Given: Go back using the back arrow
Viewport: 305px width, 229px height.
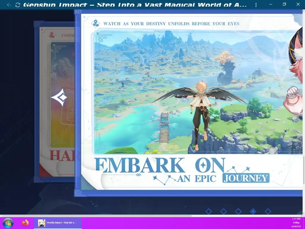Looking at the screenshot, I should click(x=9, y=5).
